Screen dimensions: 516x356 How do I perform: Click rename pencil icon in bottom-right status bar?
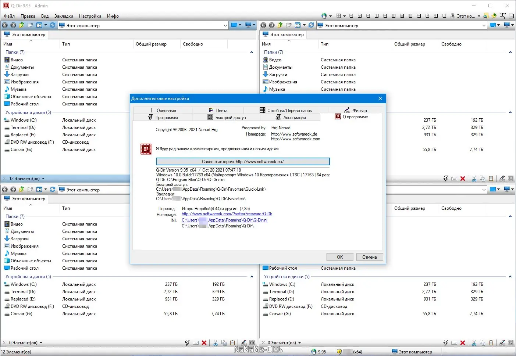coord(502,343)
